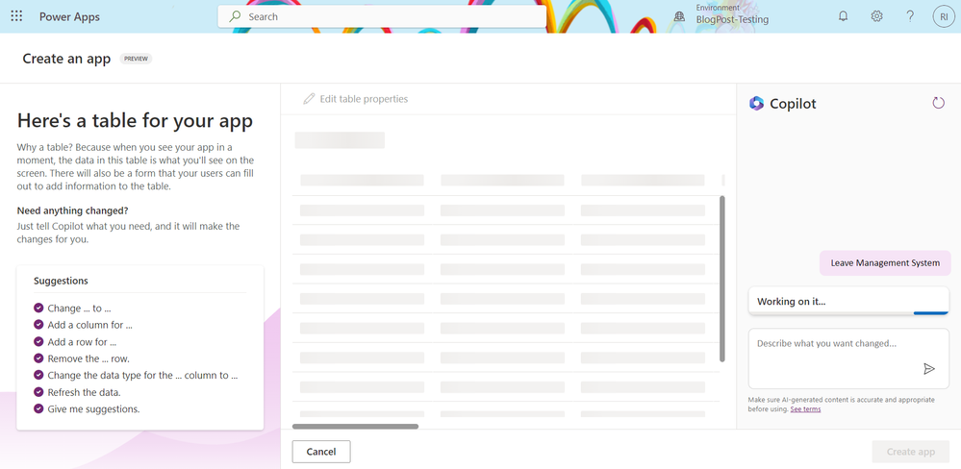Click the Leave Management System message bubble
The width and height of the screenshot is (961, 469).
pos(885,262)
